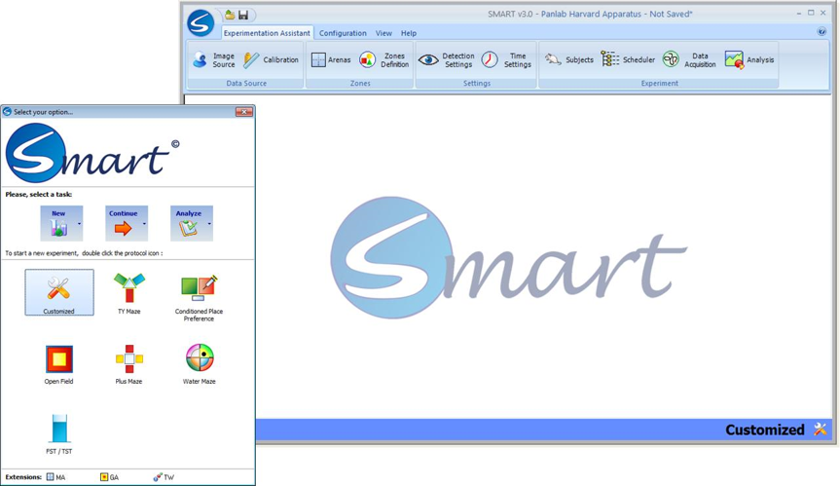
Task: Maximize the SMART main window
Action: 811,13
